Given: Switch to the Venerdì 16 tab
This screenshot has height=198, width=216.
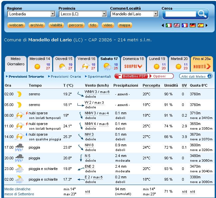Looking at the screenshot, I should pyautogui.click(x=86, y=64).
